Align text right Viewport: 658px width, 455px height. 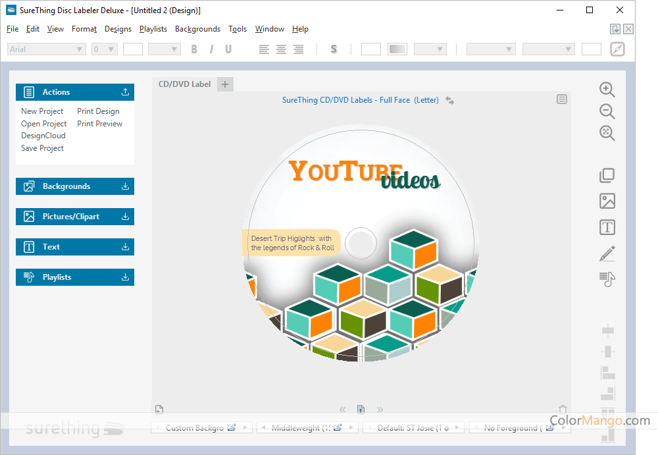pos(298,49)
